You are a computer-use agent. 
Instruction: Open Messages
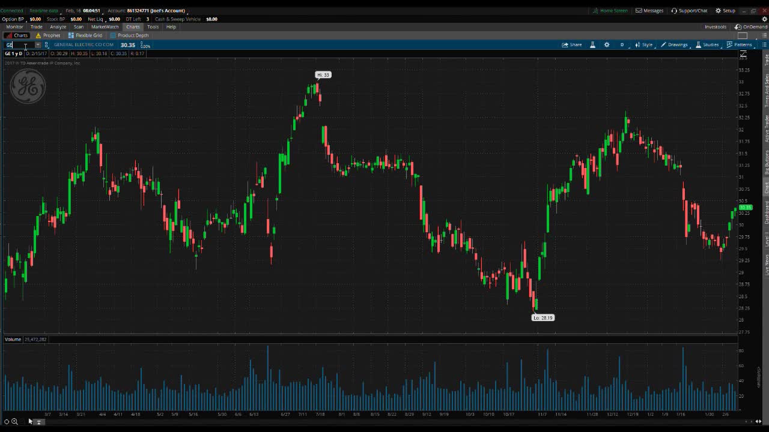tap(649, 11)
